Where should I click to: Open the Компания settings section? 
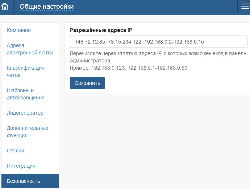(x=19, y=30)
